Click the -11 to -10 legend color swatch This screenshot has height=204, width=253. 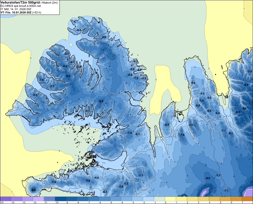coord(49,199)
